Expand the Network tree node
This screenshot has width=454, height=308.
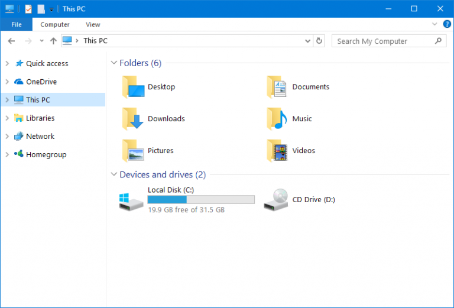7,137
